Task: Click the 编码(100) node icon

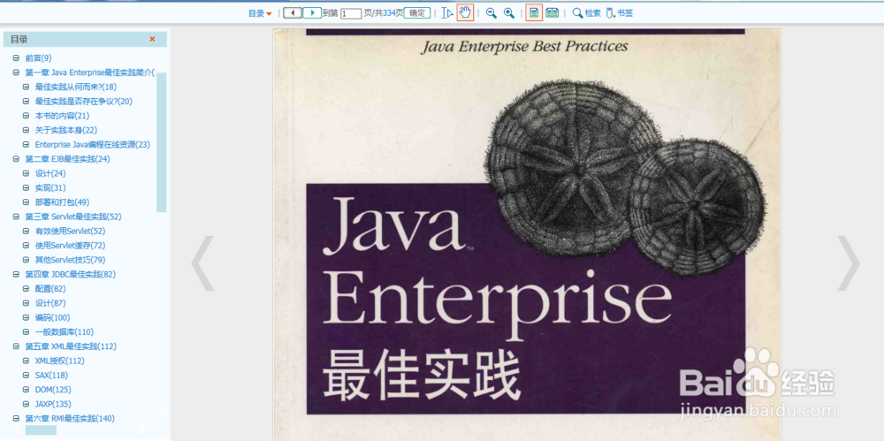Action: 26,317
